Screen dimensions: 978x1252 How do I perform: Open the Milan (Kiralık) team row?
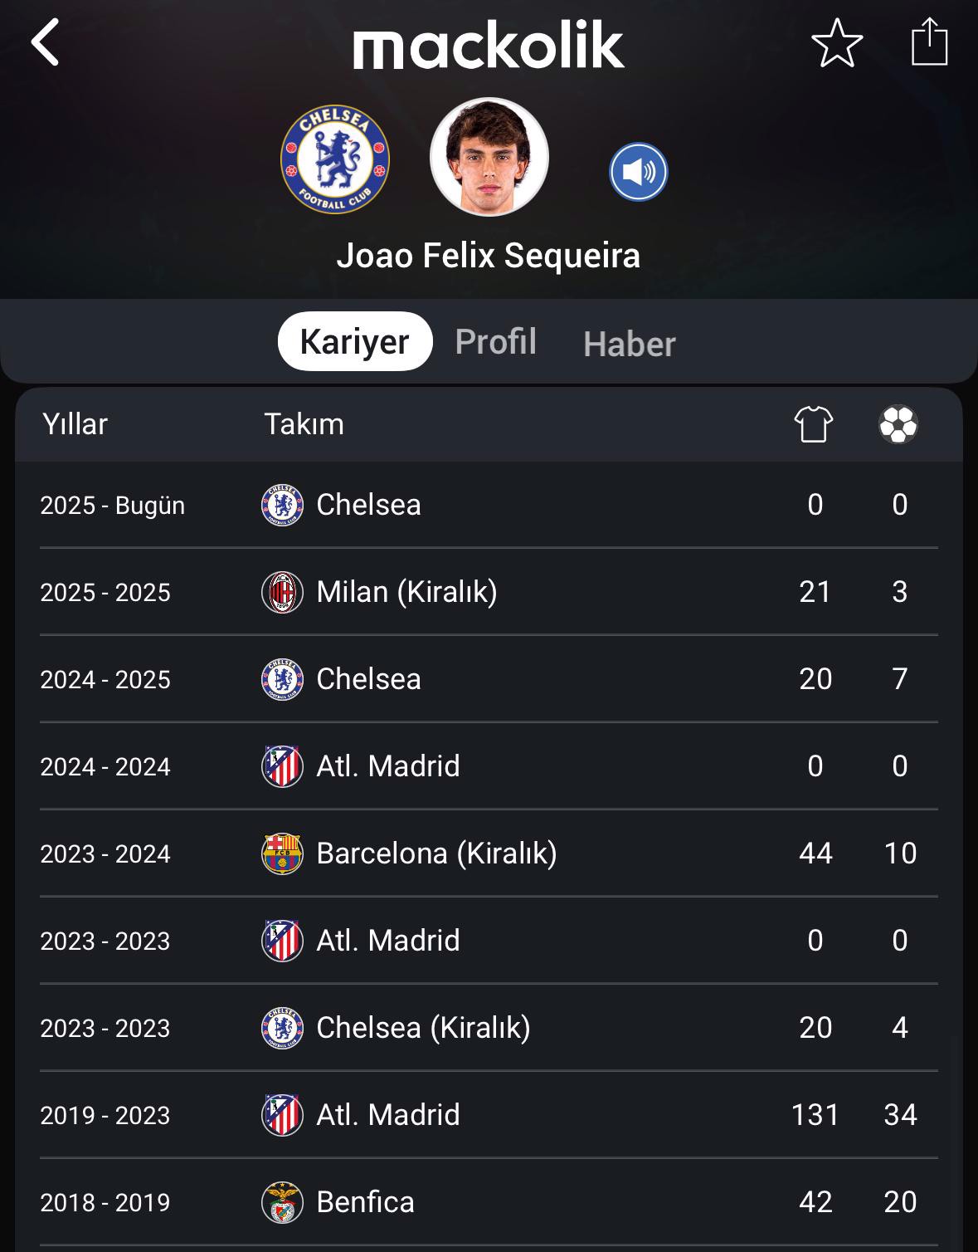[x=489, y=592]
